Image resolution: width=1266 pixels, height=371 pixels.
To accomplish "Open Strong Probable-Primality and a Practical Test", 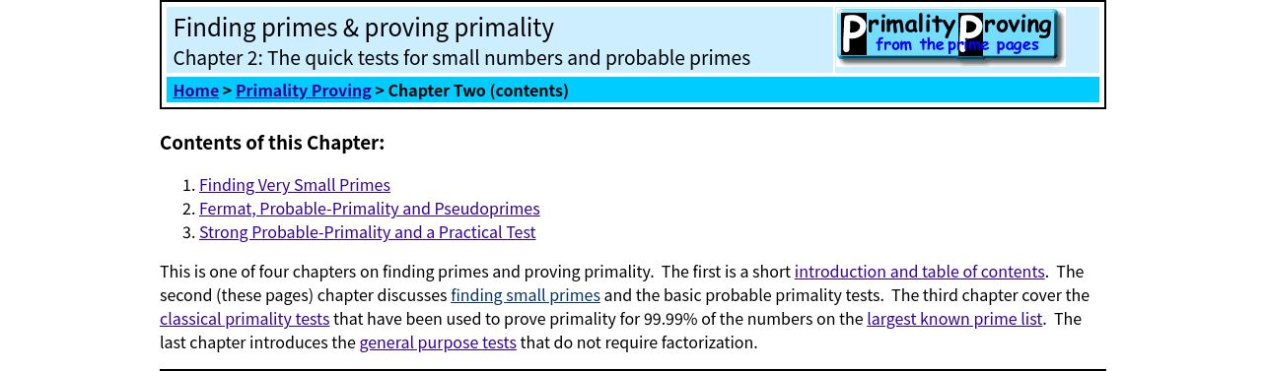I will point(368,232).
